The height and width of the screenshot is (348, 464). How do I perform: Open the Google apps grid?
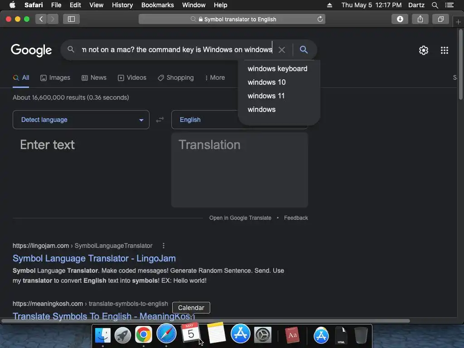click(x=445, y=50)
